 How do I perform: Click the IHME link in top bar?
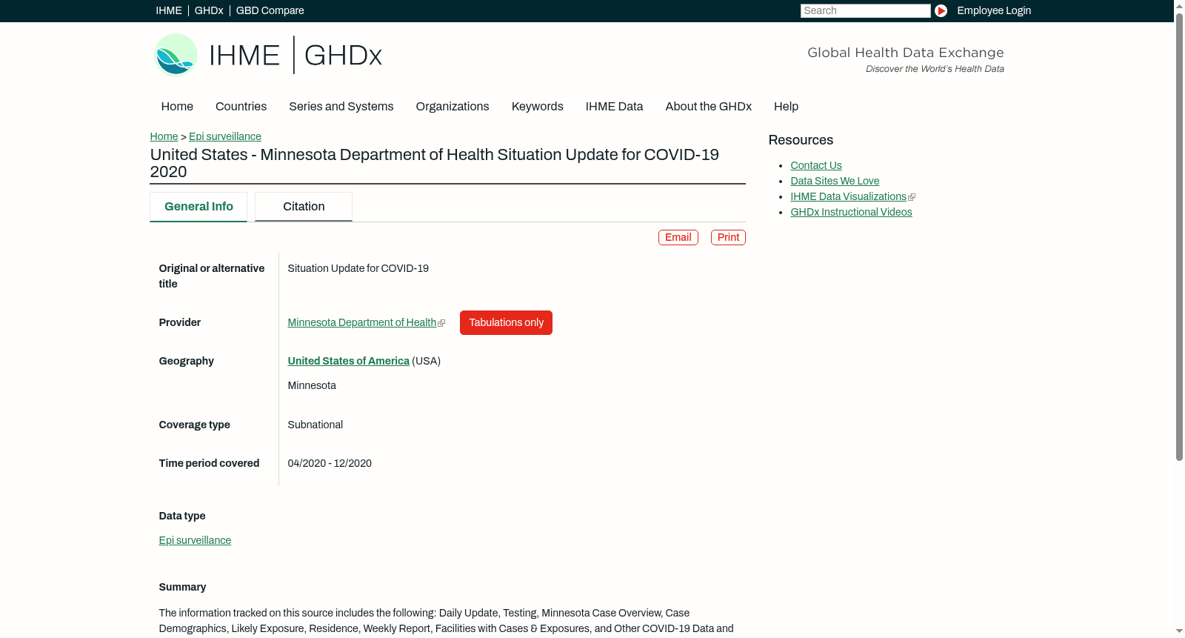[x=169, y=10]
